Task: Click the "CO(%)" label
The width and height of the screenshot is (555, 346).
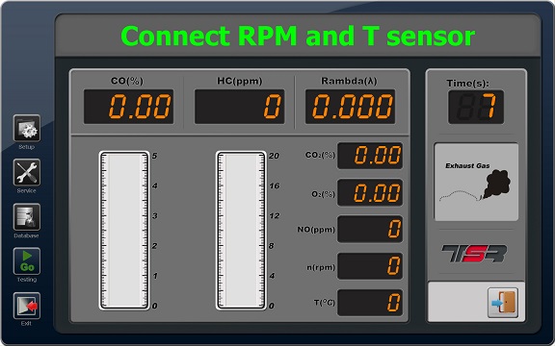Action: (127, 81)
